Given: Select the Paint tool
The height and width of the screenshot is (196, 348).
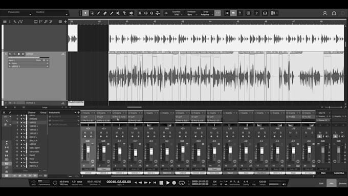Looking at the screenshot, I should (112, 13).
